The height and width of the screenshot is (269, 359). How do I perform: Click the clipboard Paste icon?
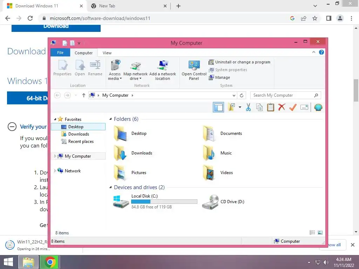click(270, 107)
